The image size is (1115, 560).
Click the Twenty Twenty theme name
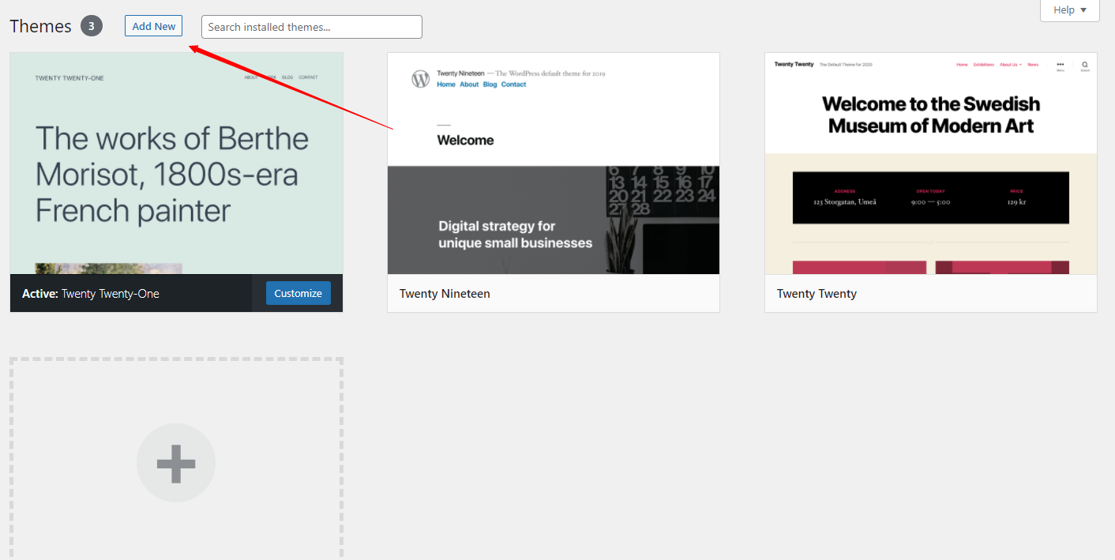pos(817,294)
